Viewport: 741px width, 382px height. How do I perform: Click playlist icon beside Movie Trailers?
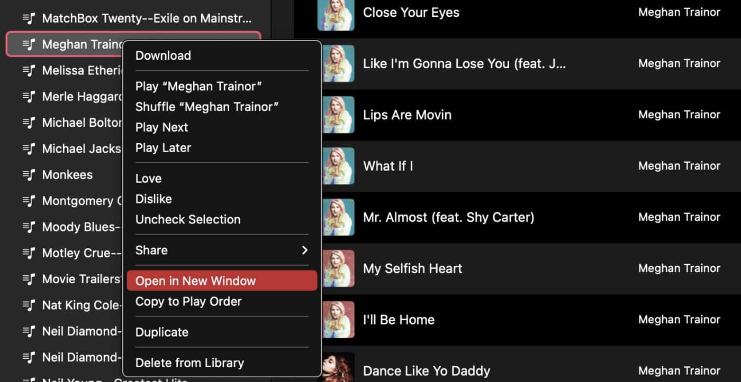29,278
